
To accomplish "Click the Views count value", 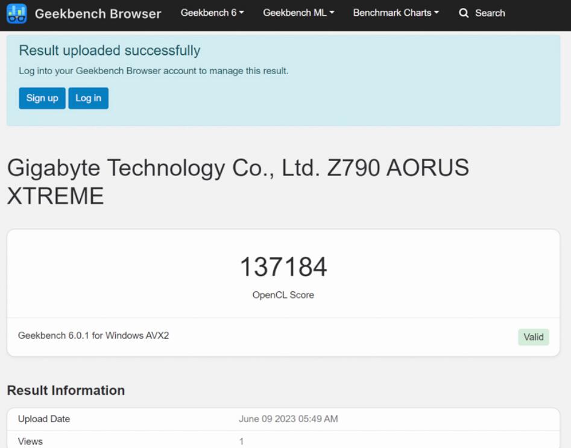I will click(241, 441).
